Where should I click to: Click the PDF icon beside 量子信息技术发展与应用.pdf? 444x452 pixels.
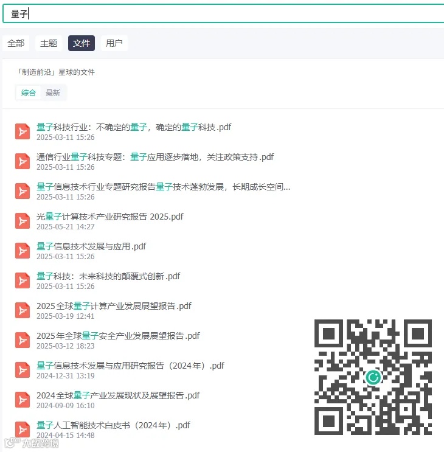point(23,251)
